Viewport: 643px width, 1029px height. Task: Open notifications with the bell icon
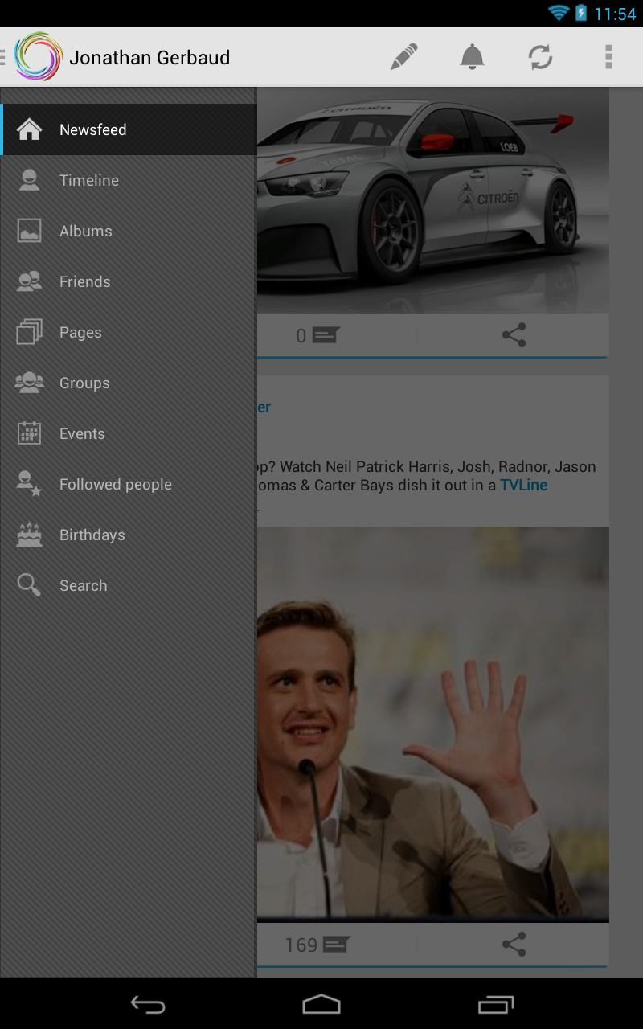coord(473,57)
